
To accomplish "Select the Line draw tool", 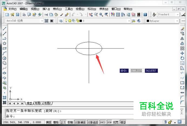I will (x=5, y=29).
